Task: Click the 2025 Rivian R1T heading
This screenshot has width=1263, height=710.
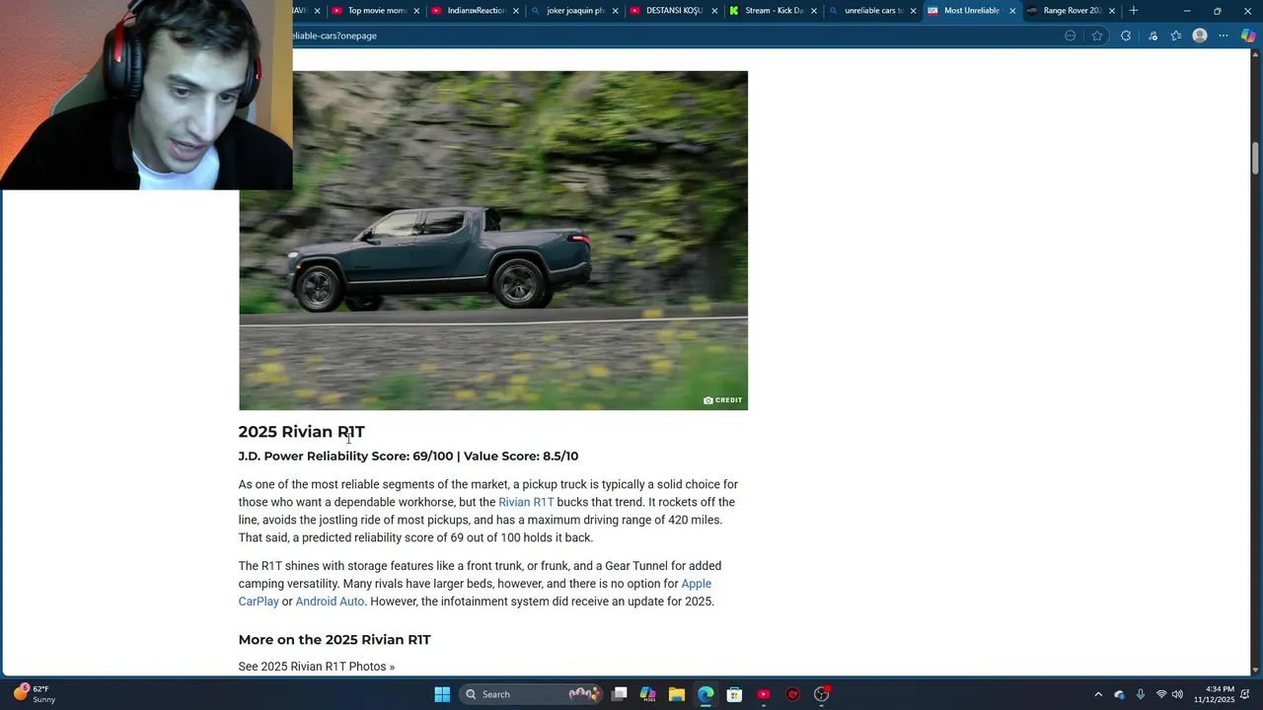Action: (302, 432)
